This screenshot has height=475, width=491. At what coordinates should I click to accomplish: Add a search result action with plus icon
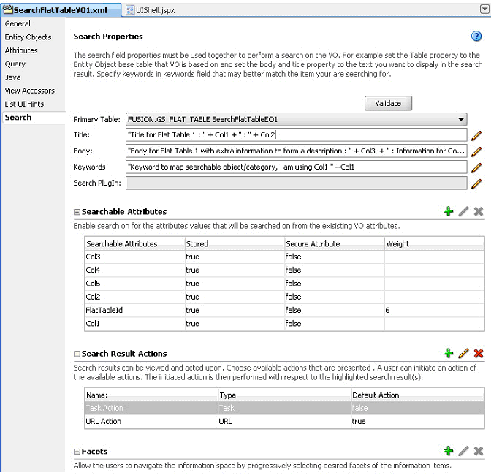(448, 353)
